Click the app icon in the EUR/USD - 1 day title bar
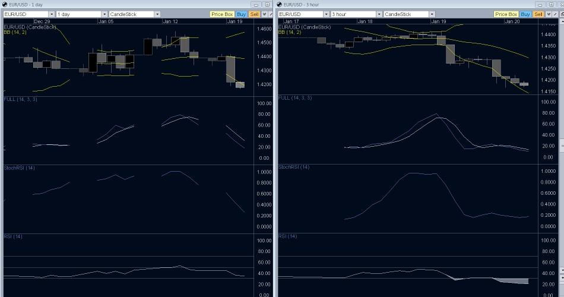564x297 pixels. pos(5,5)
